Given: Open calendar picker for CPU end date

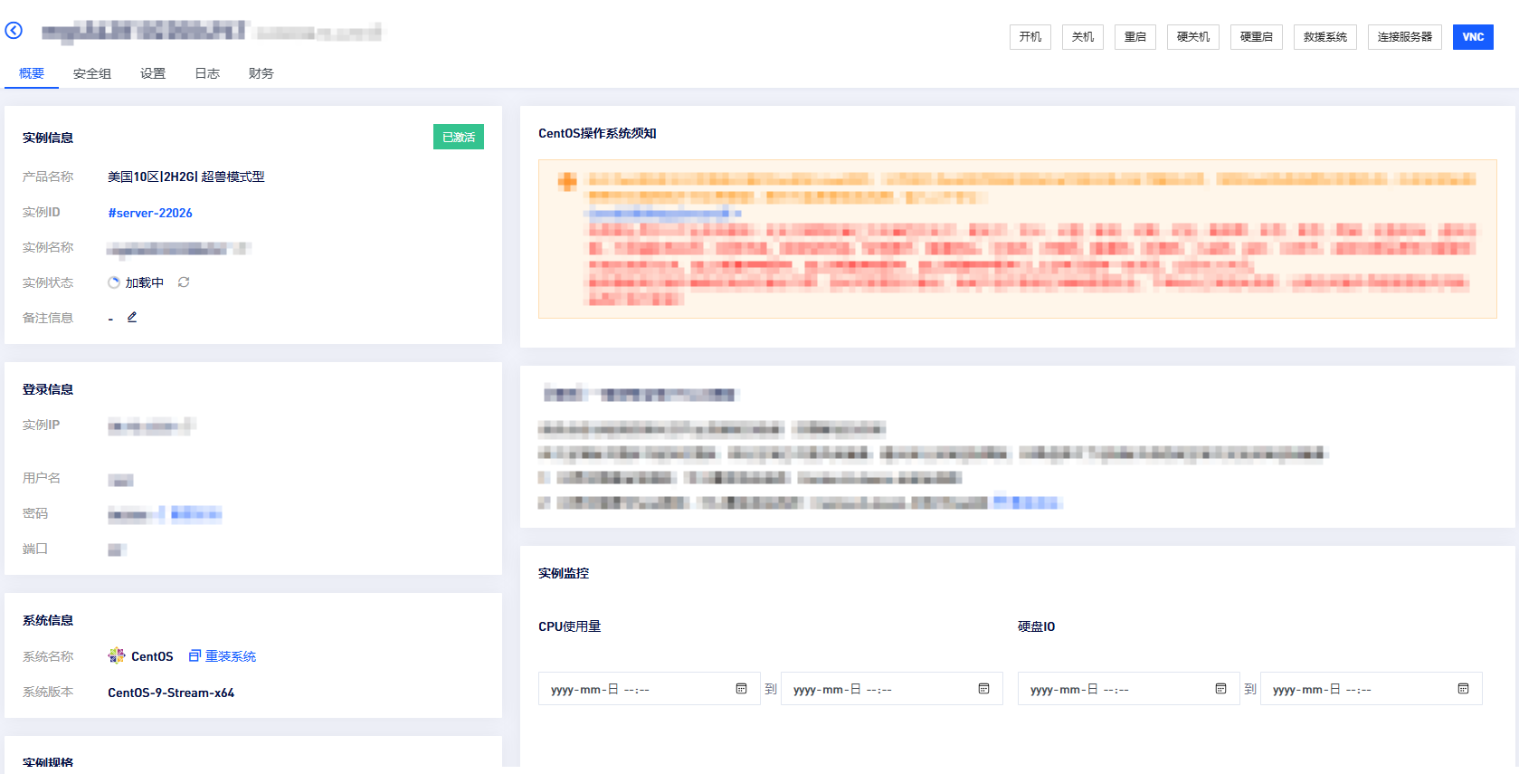Looking at the screenshot, I should [983, 689].
